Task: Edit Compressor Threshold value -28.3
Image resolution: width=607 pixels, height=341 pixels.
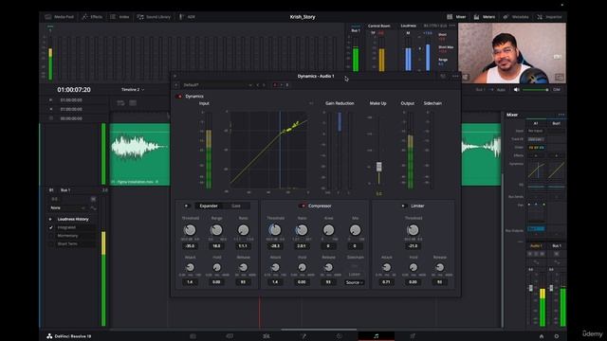Action: [275, 246]
